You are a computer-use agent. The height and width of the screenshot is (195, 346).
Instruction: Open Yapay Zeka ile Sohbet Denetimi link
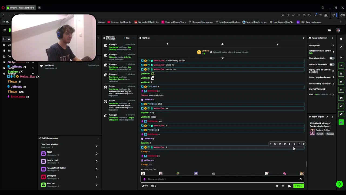coord(322,71)
